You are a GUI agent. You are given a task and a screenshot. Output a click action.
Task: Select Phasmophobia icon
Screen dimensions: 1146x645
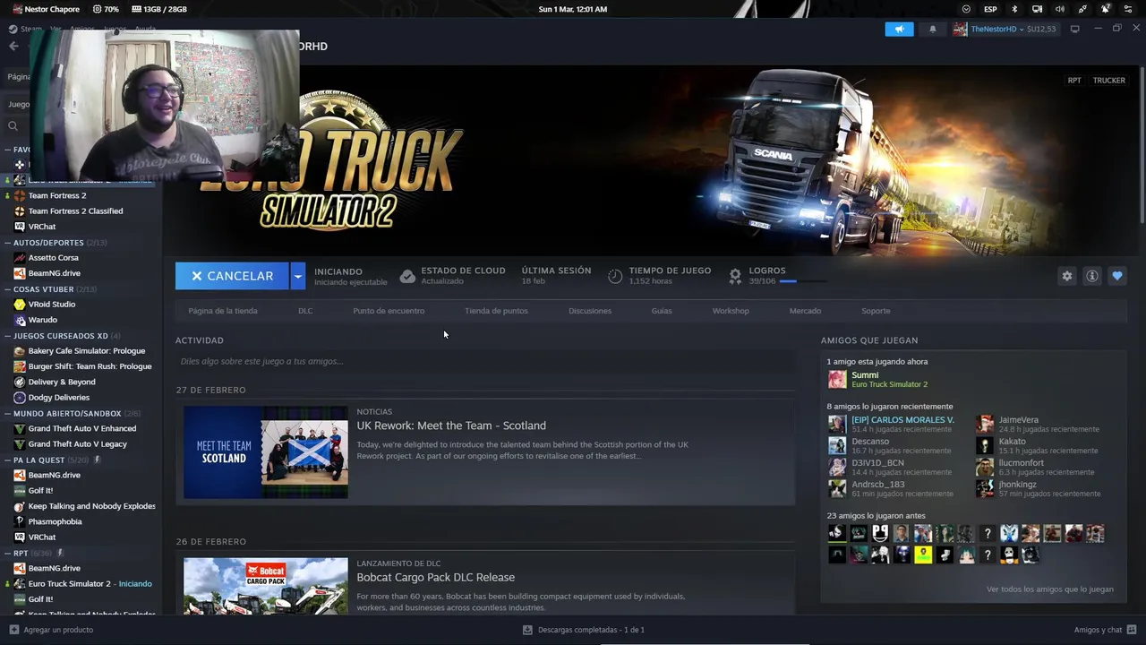[x=20, y=521]
